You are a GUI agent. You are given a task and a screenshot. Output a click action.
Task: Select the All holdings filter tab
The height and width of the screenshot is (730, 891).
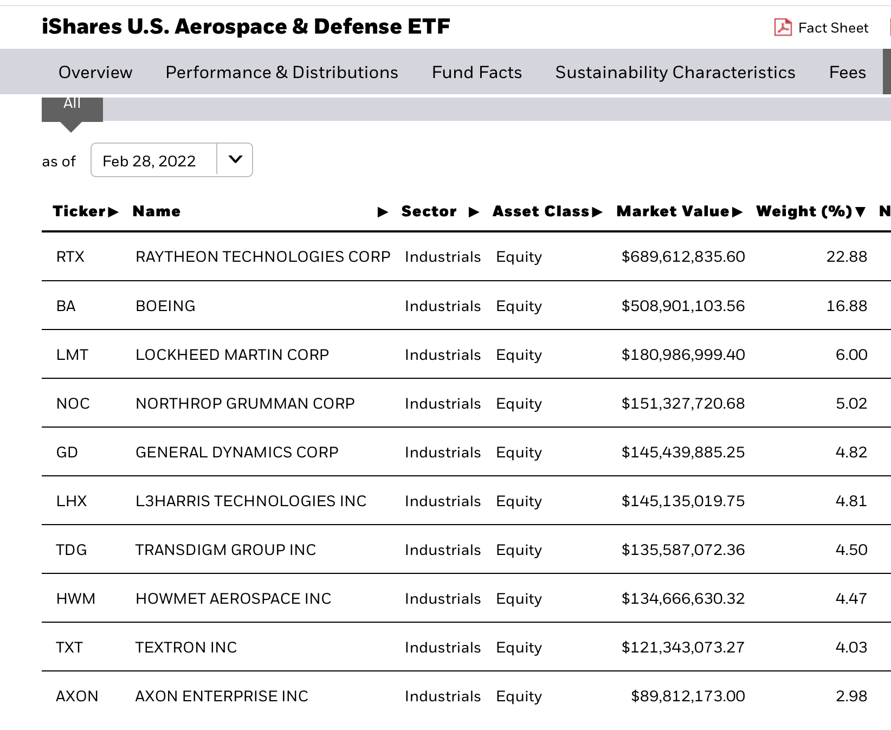72,109
